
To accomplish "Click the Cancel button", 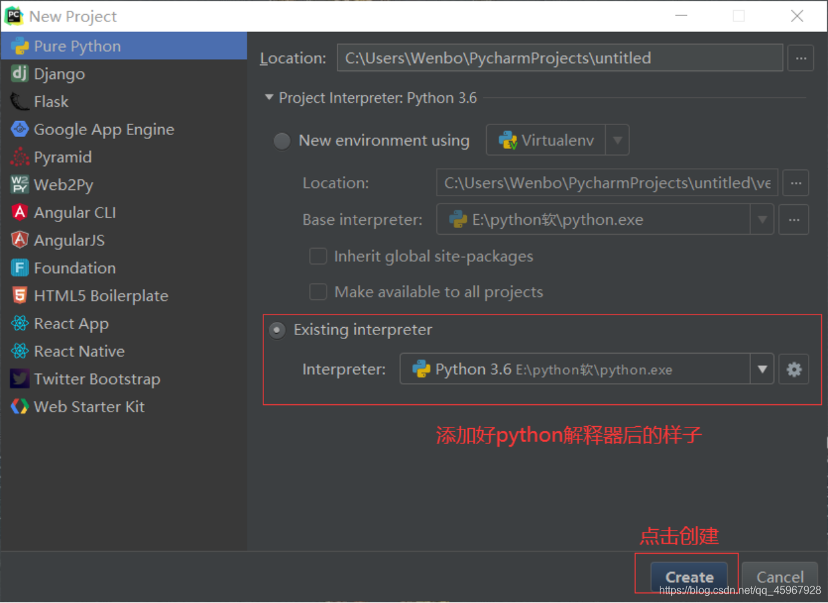I will pos(780,577).
